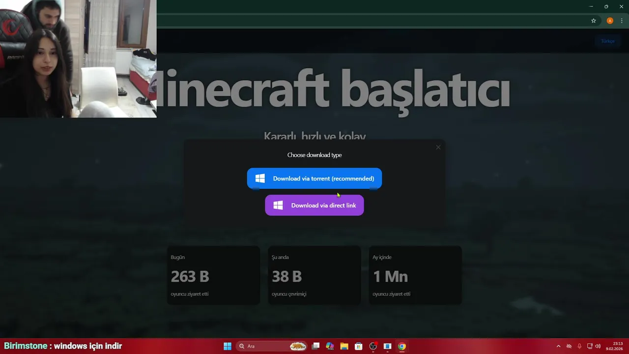
Task: Open Chrome's three-dot menu
Action: [622, 21]
